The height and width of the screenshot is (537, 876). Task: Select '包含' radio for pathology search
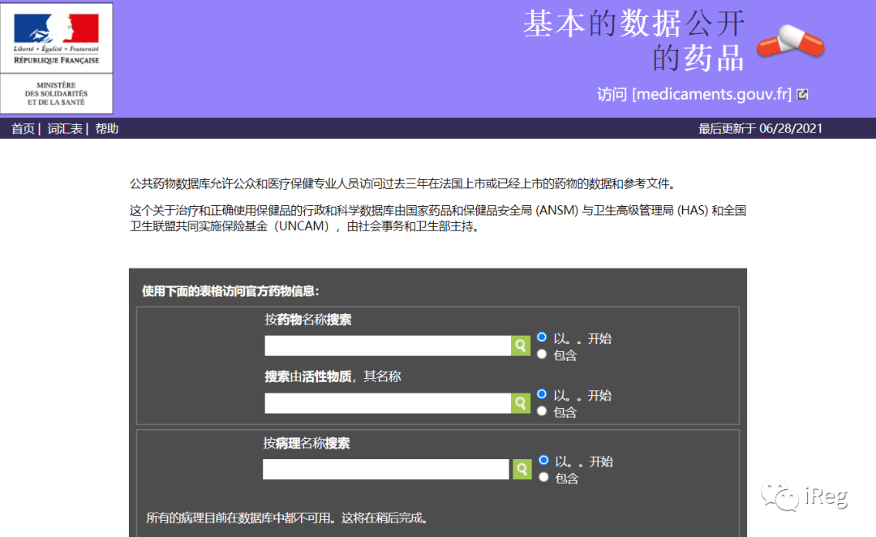point(543,477)
